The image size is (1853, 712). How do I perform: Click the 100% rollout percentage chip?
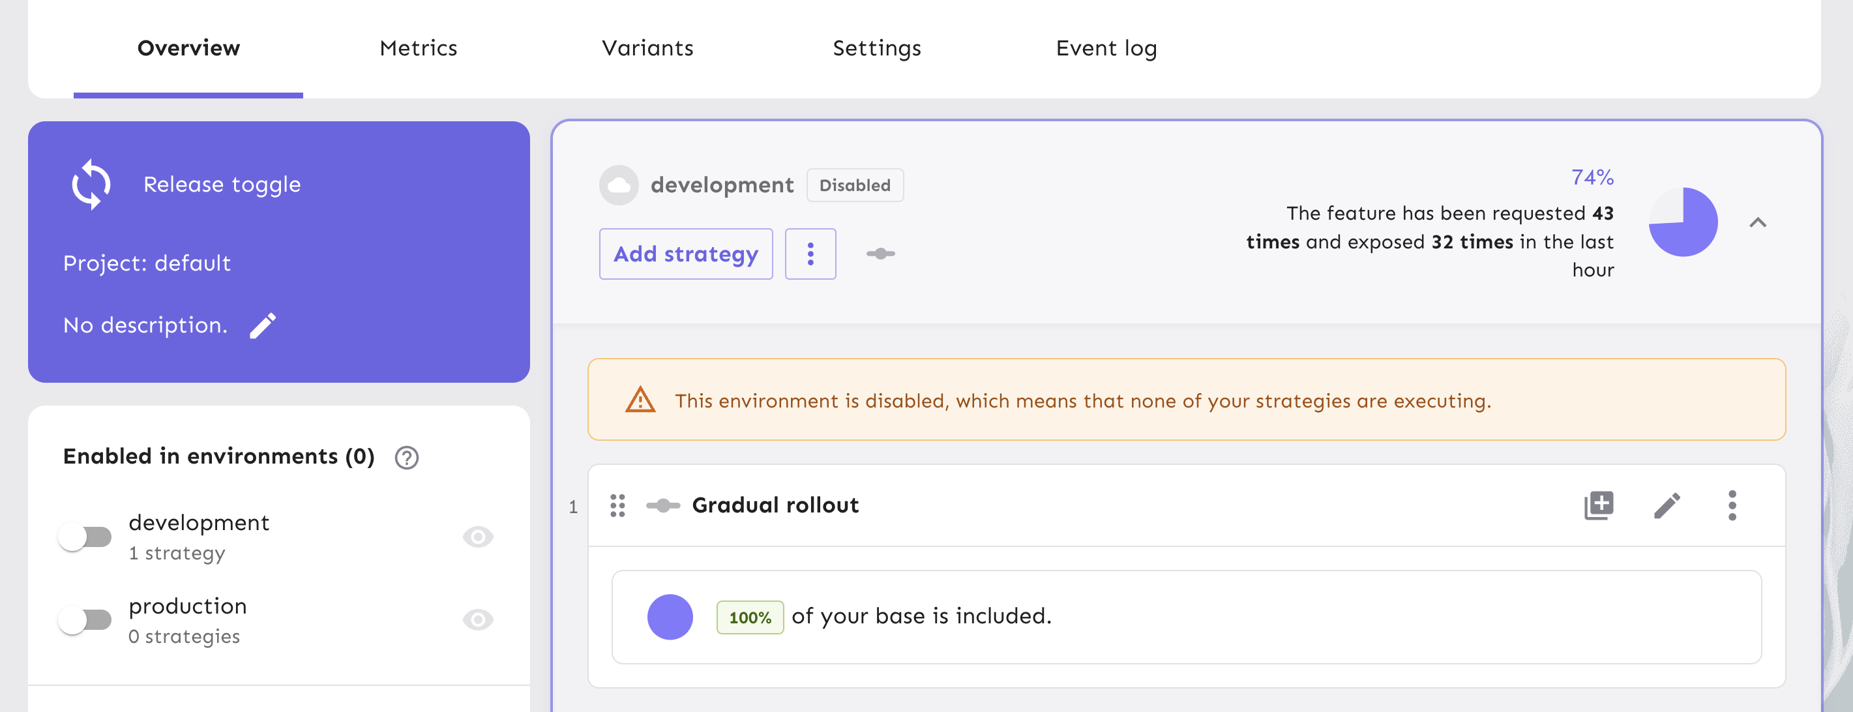click(x=750, y=617)
